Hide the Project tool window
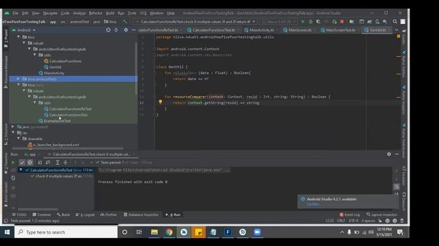The image size is (439, 246). click(134, 30)
